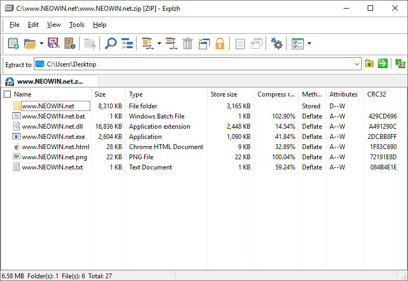This screenshot has width=408, height=281.
Task: Click the Open archive folder icon
Action: [30, 43]
